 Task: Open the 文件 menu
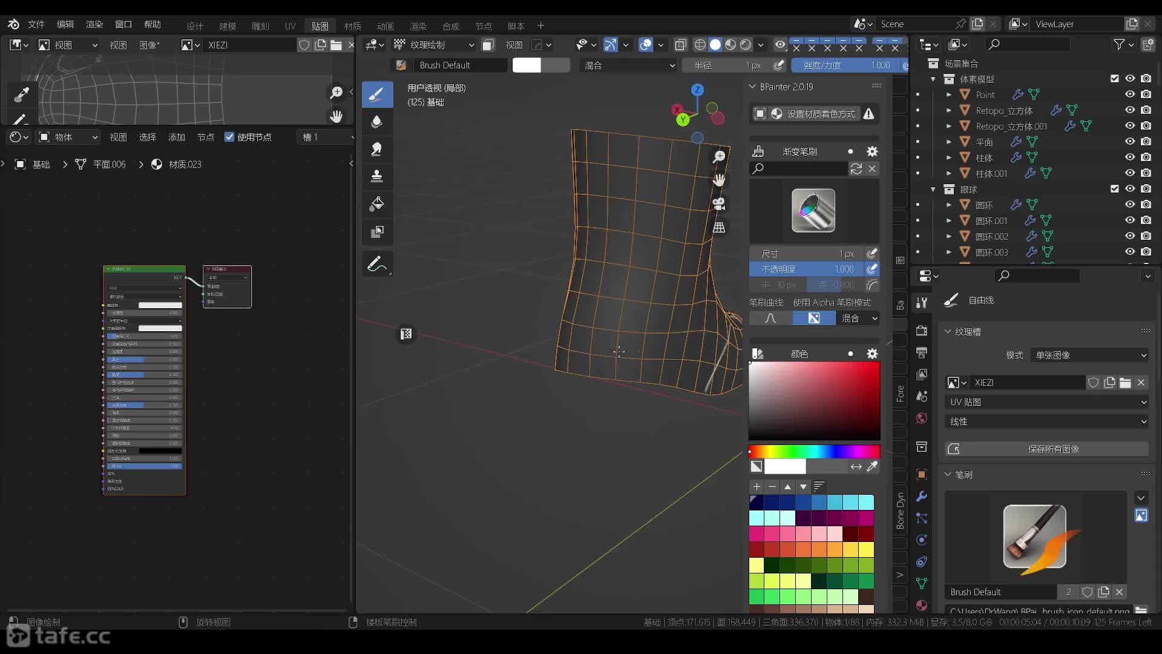(x=36, y=24)
